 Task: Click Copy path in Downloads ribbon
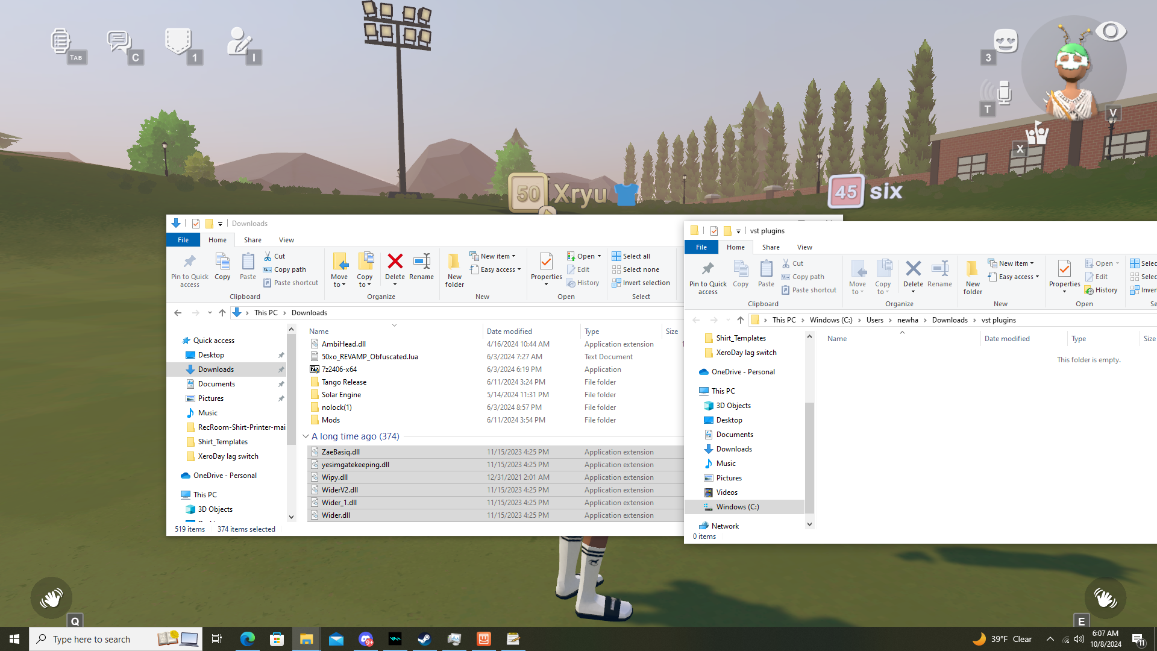[x=290, y=269]
